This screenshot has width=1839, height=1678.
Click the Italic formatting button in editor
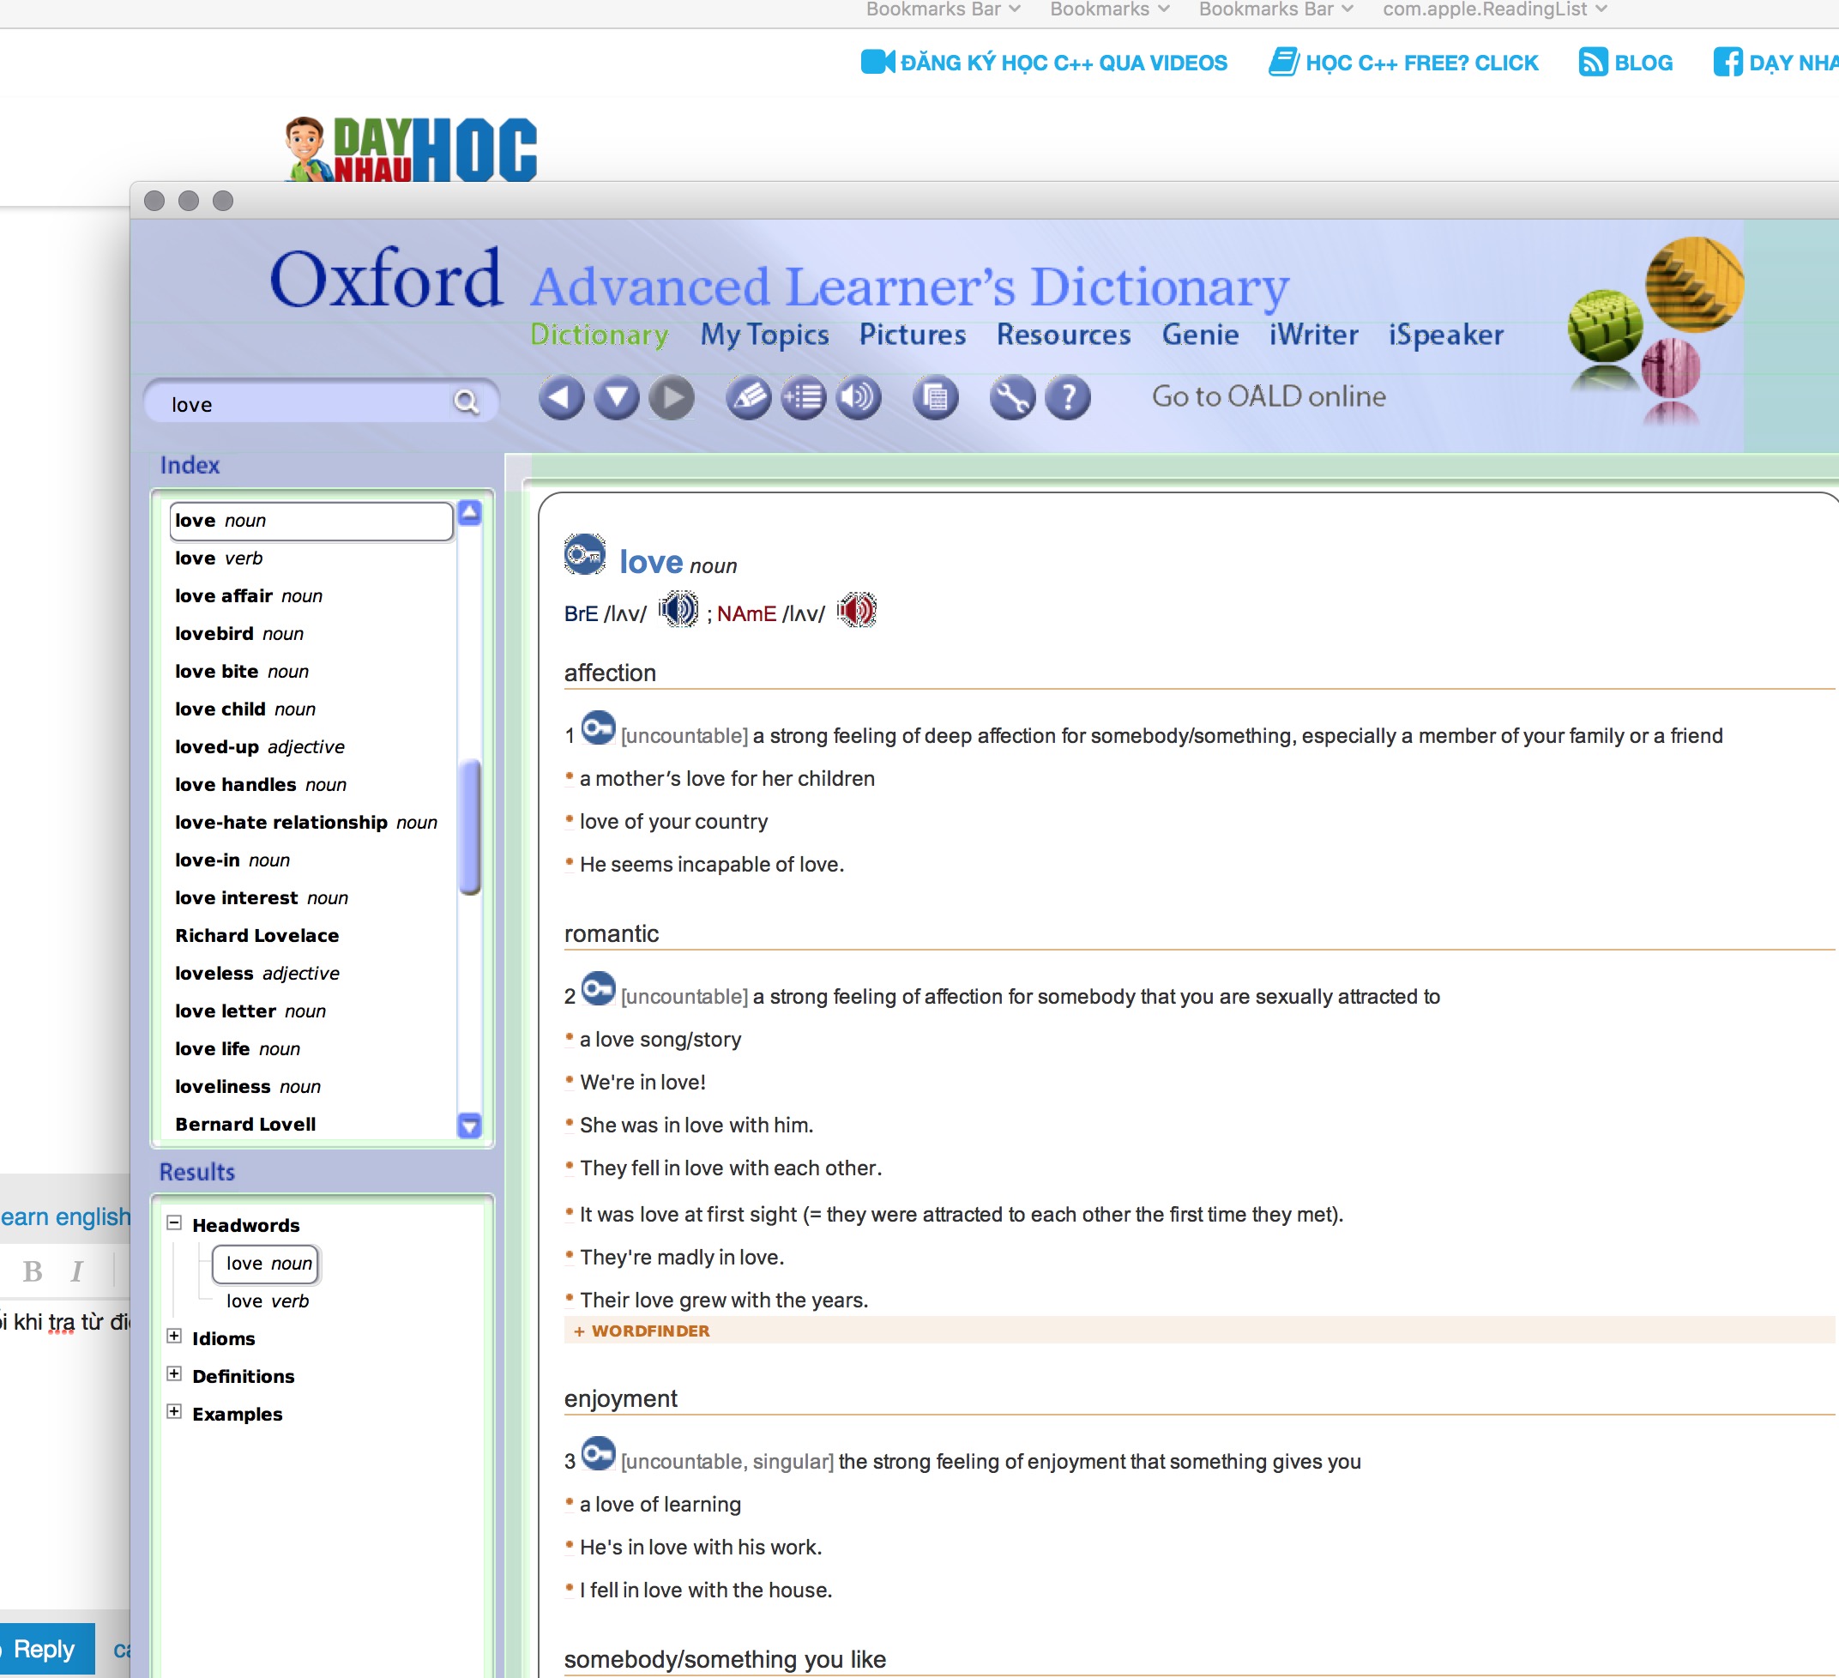[x=76, y=1271]
